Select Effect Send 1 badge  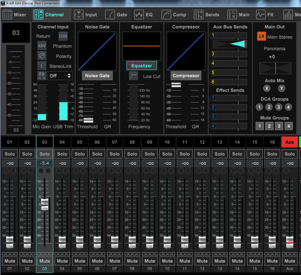[213, 98]
